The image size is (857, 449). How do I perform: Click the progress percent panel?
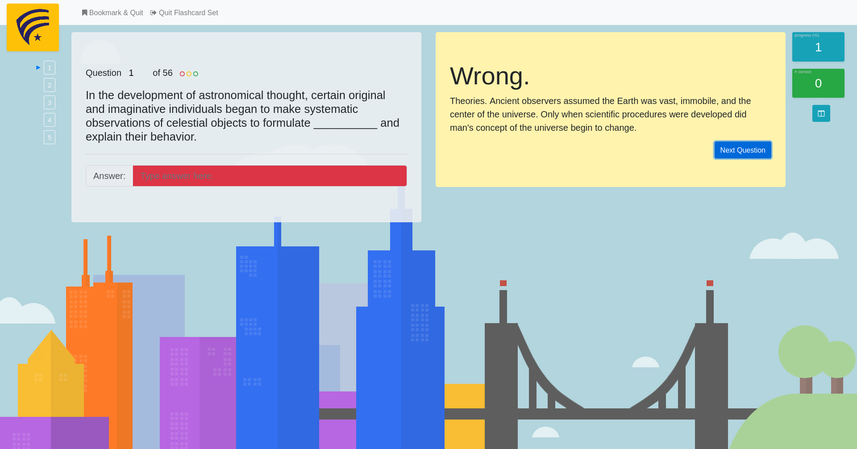click(x=818, y=47)
